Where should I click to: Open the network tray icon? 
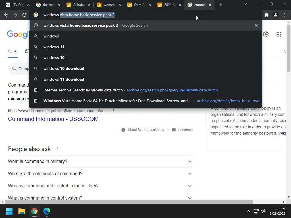[256, 211]
